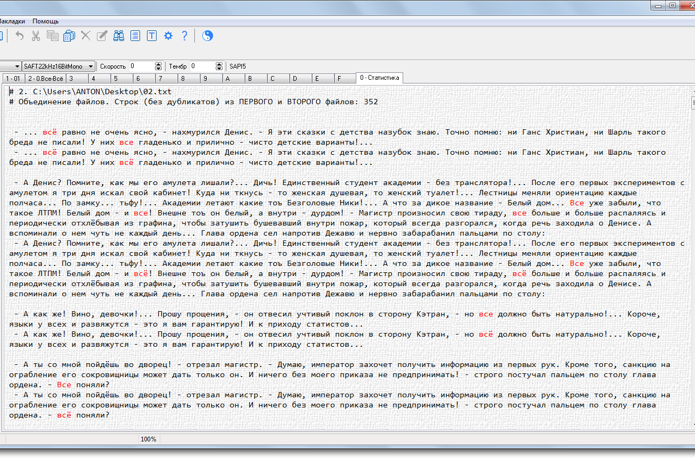695x459 pixels.
Task: Switch to tab 4
Action: click(100, 78)
